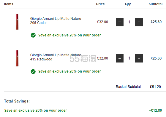
Task: Open the 206 Cedar lipstick product image
Action: point(17,22)
